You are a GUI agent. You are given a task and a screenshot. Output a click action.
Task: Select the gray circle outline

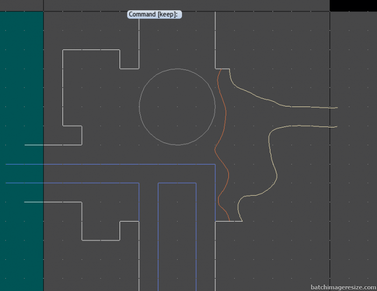(x=140, y=107)
